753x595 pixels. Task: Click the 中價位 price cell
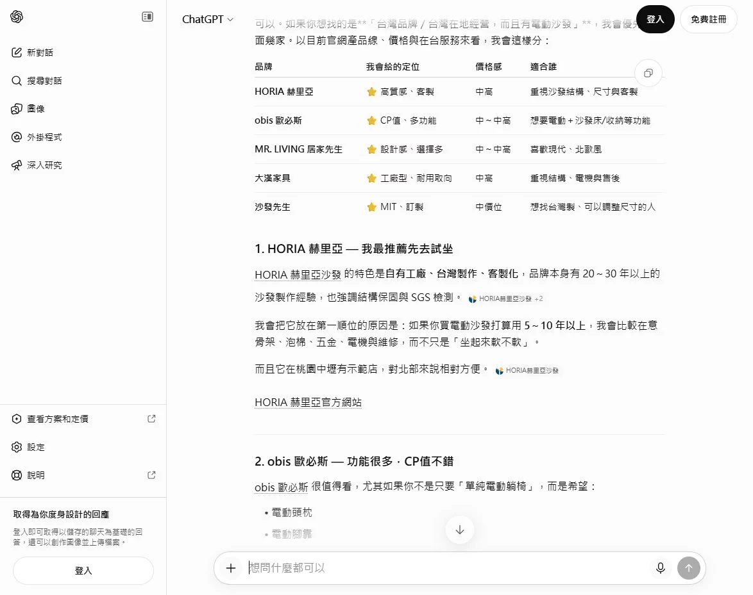coord(488,207)
